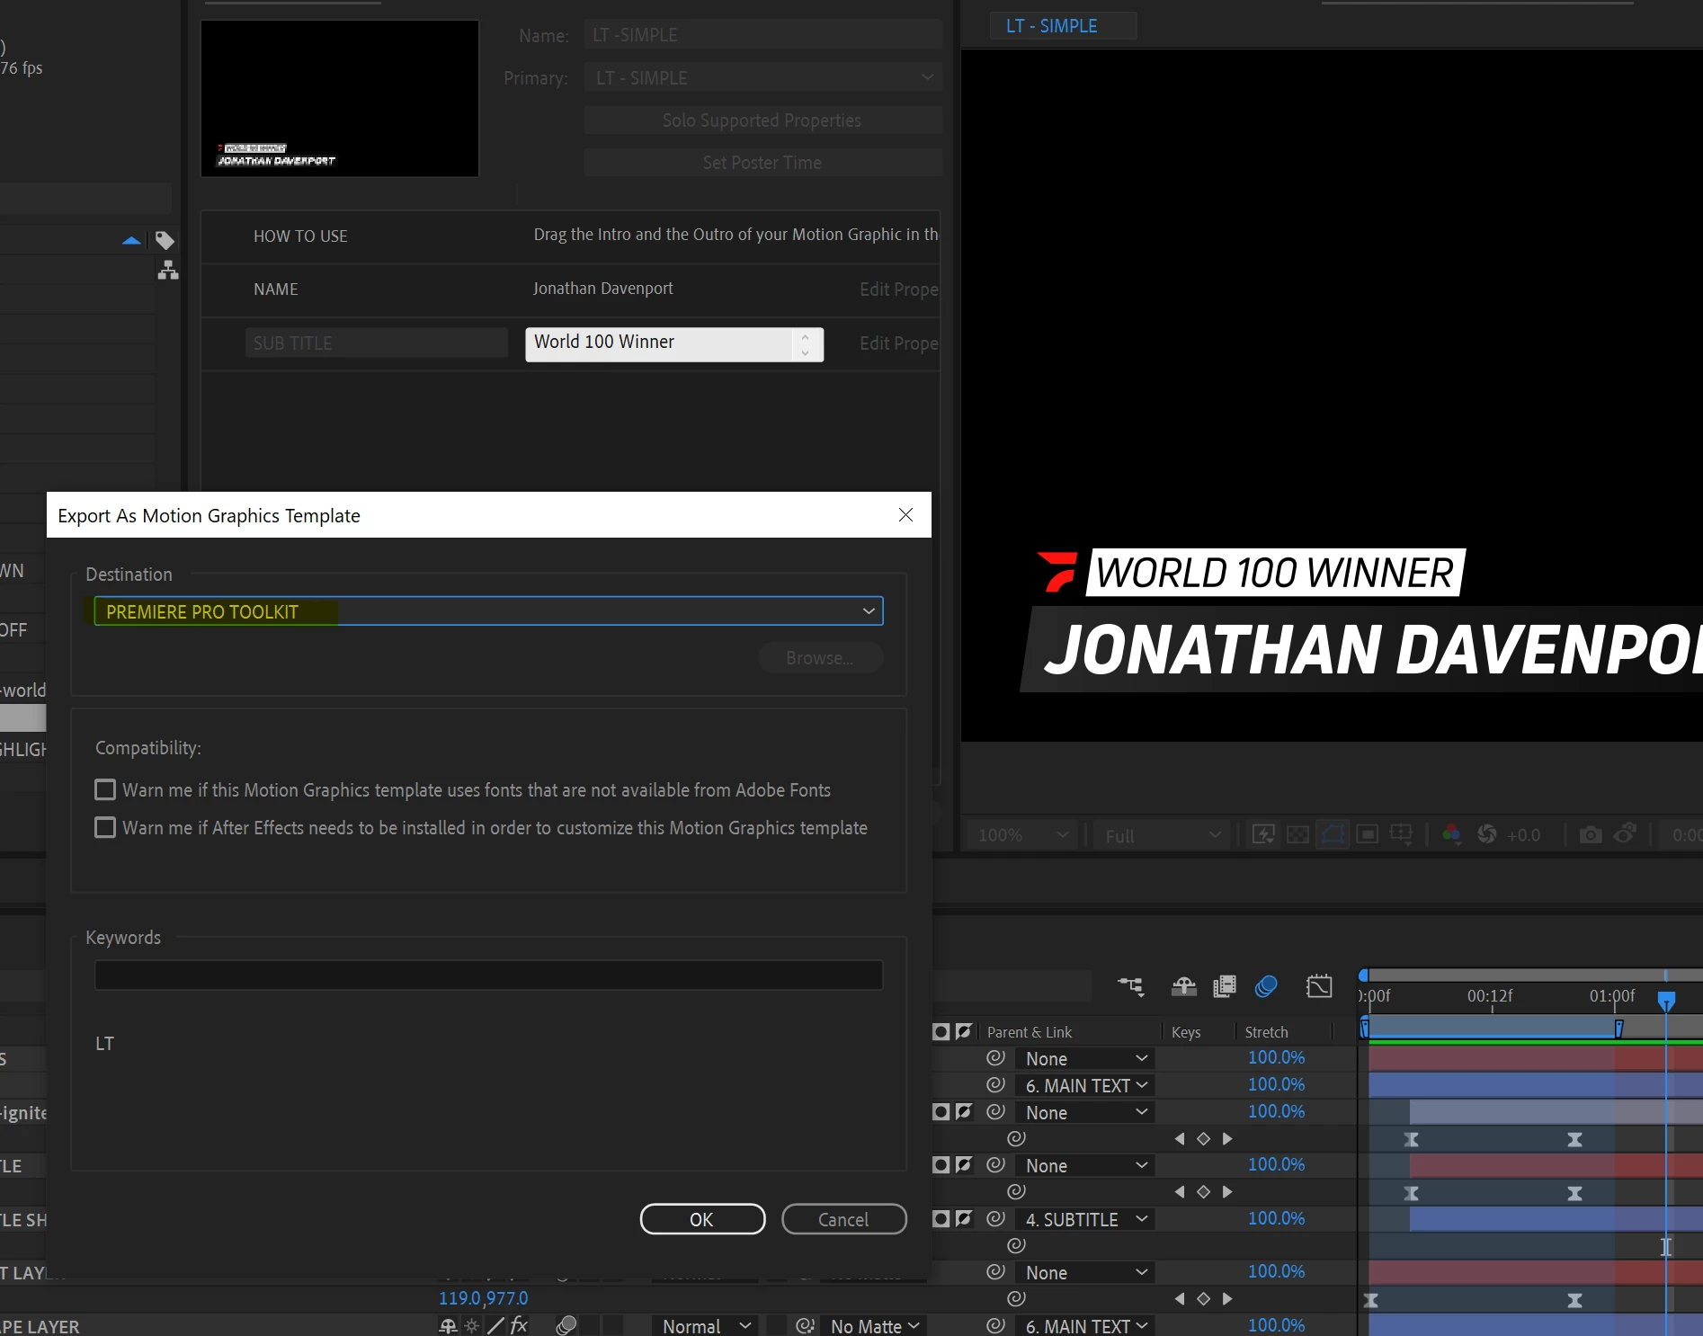Open the composition mini-flowchart icon in timeline
The height and width of the screenshot is (1336, 1703).
click(x=1130, y=986)
